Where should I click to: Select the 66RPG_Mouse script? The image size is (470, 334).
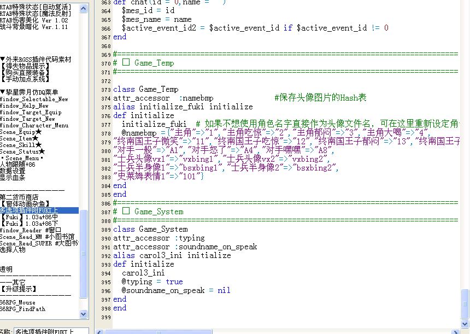tap(17, 302)
